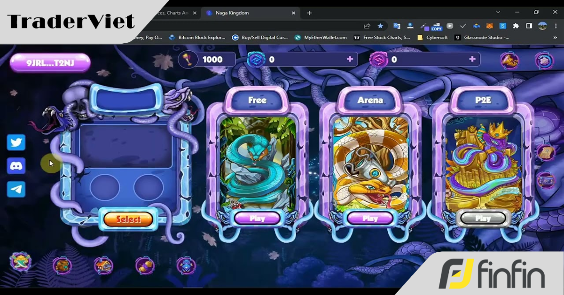Open the crossed swords icon at the bottom

coord(21,262)
